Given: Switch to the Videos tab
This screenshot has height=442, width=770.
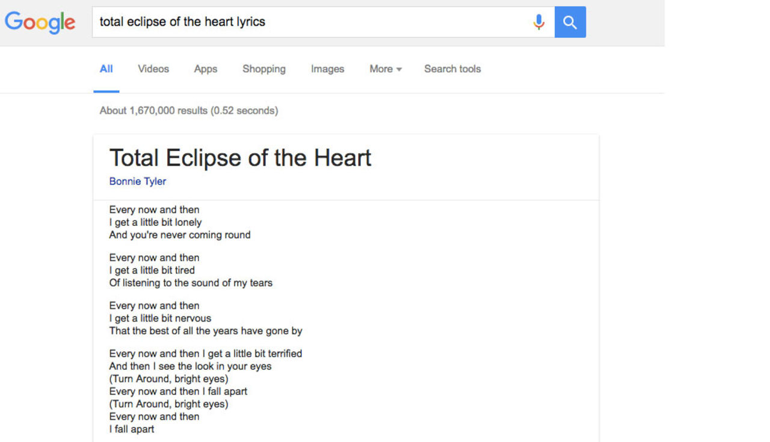Looking at the screenshot, I should [x=153, y=69].
